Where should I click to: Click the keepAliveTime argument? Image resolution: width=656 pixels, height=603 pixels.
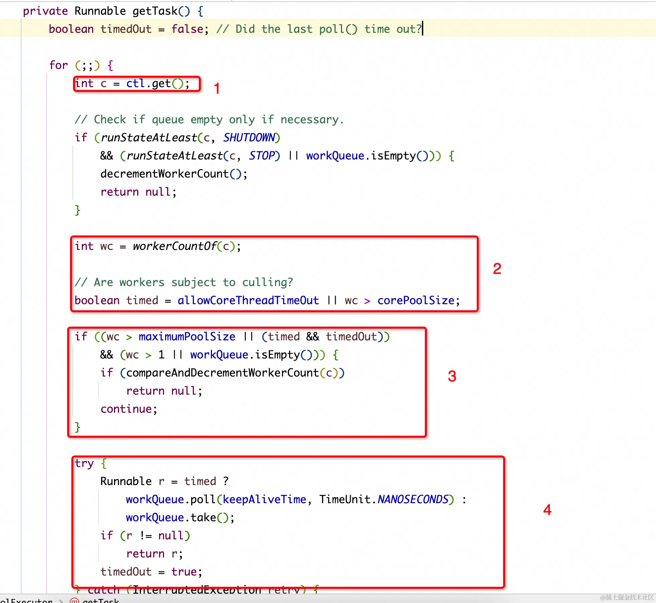[x=264, y=499]
